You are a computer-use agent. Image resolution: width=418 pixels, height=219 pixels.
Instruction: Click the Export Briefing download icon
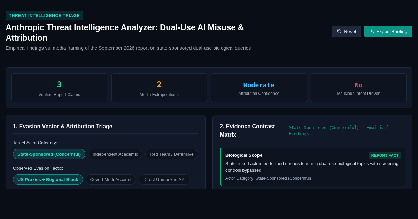click(372, 31)
